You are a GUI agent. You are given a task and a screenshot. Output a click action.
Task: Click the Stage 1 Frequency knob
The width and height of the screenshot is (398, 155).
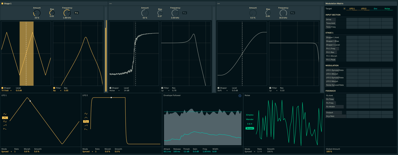click(67, 13)
